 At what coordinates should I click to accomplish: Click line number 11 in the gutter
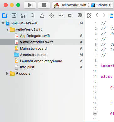click(x=95, y=77)
